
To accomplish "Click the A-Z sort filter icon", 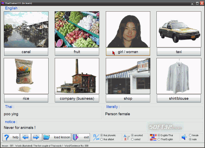I will [x=127, y=138].
